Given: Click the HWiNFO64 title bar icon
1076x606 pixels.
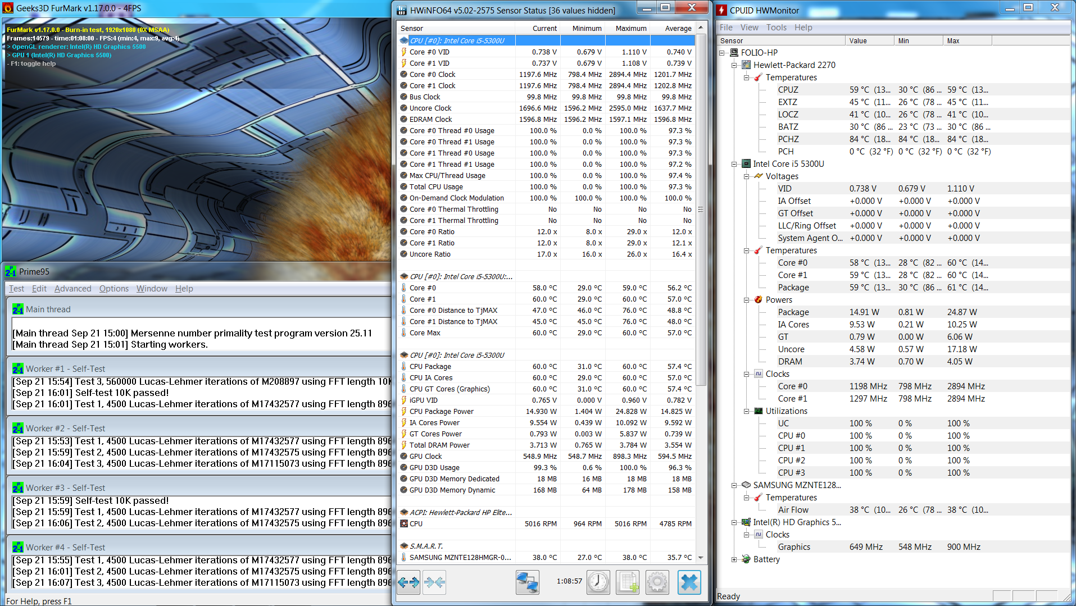Looking at the screenshot, I should (x=402, y=10).
